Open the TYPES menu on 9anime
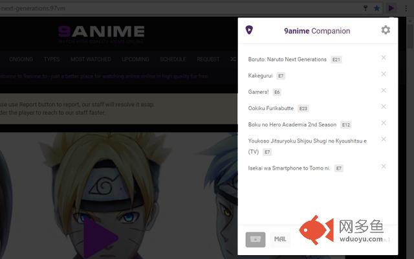 pos(52,59)
